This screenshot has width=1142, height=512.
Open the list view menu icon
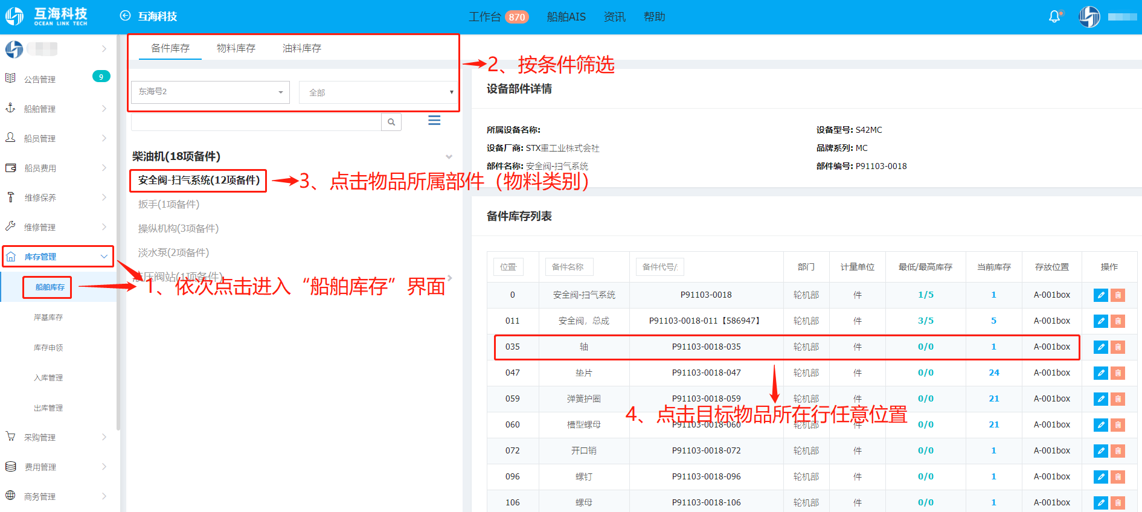434,121
